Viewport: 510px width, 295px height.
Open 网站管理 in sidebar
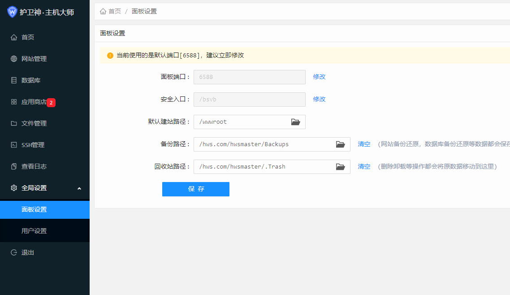pyautogui.click(x=34, y=59)
